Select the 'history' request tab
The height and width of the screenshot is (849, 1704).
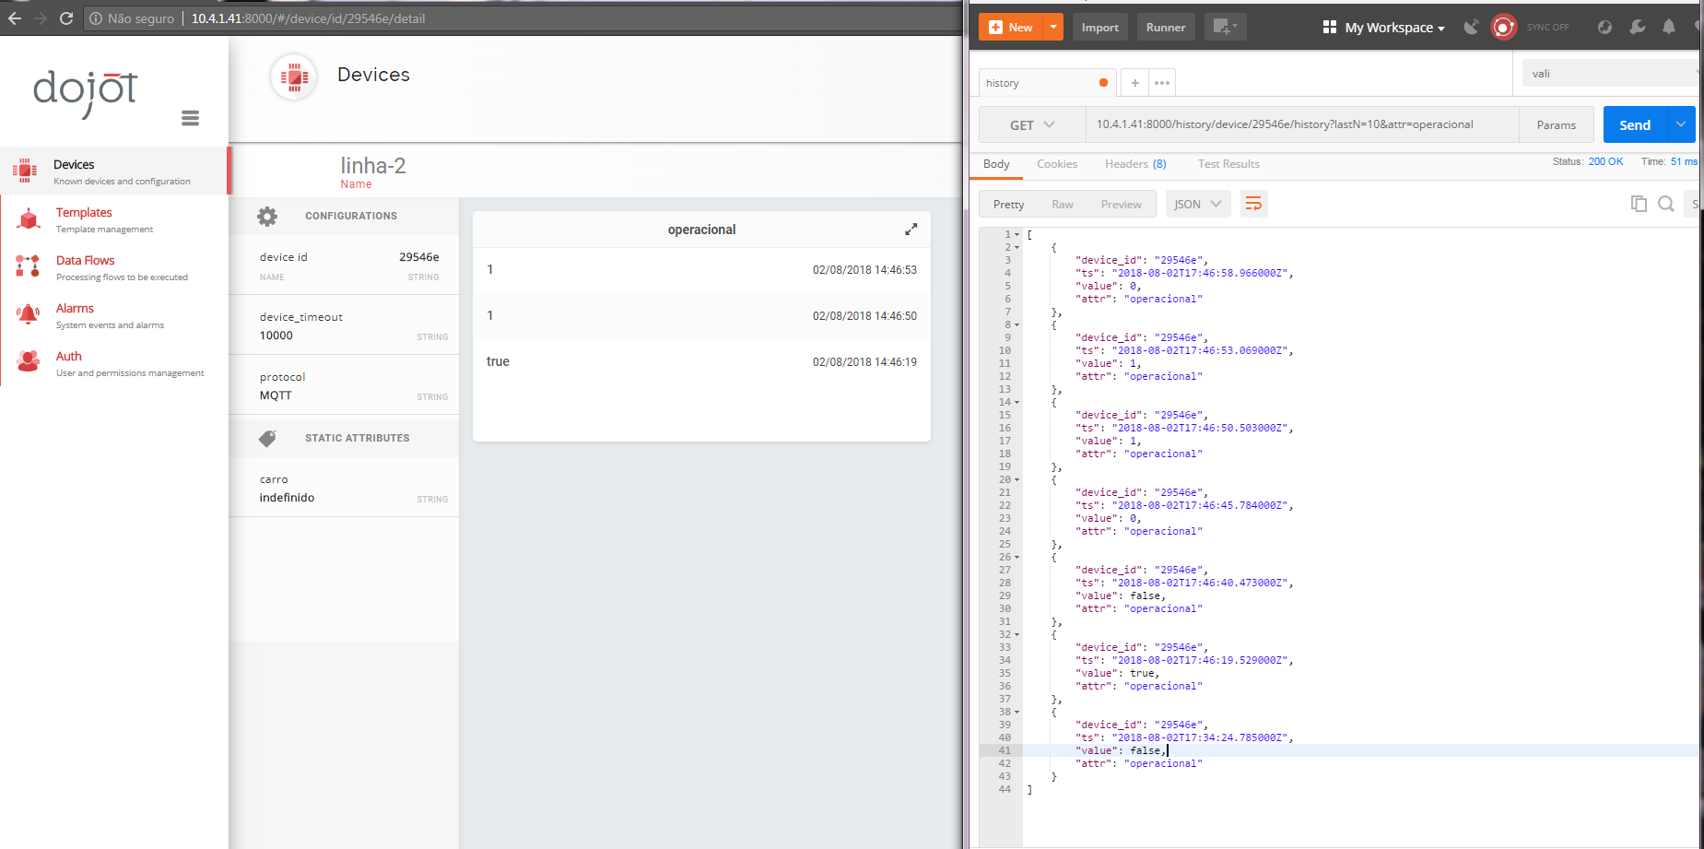[x=1047, y=83]
